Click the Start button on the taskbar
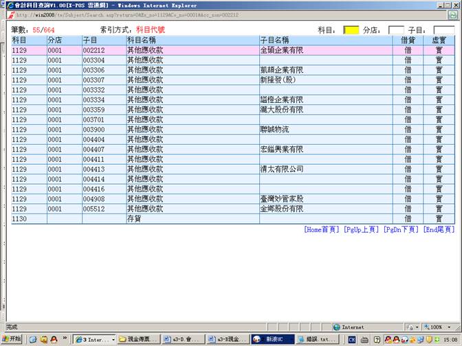The image size is (462, 346). click(x=12, y=339)
